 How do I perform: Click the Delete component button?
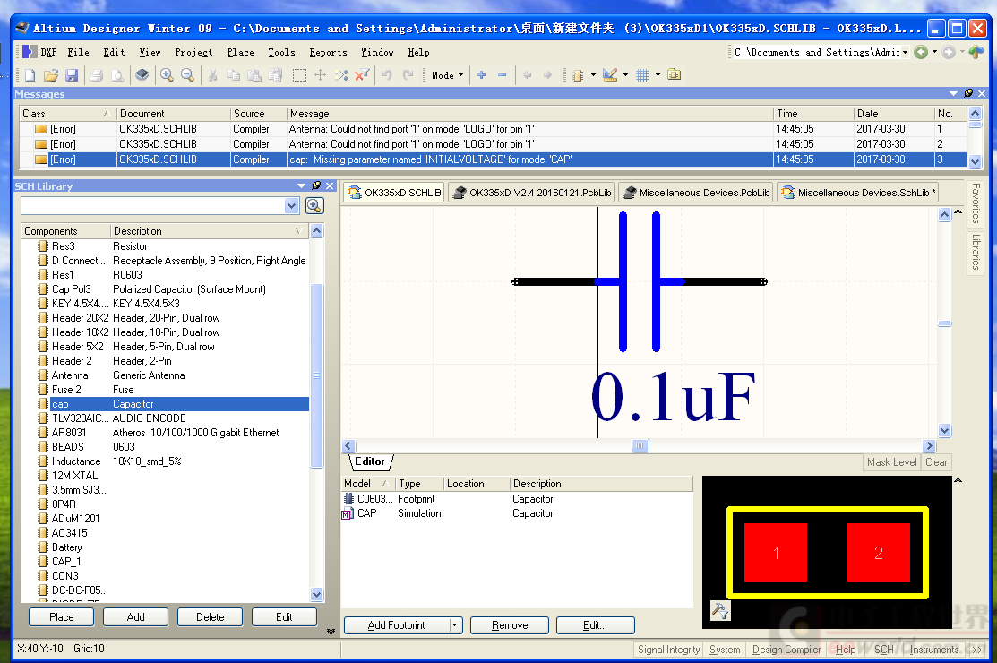211,617
